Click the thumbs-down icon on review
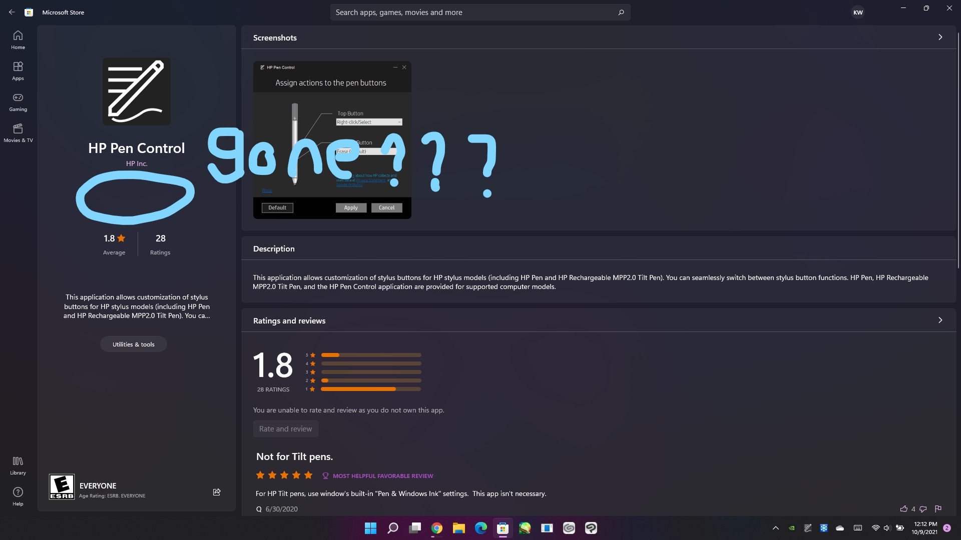The image size is (961, 540). (923, 509)
